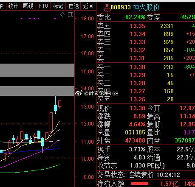Click the 标记 mark menu item
This screenshot has width=195, height=187.
coord(58,6)
